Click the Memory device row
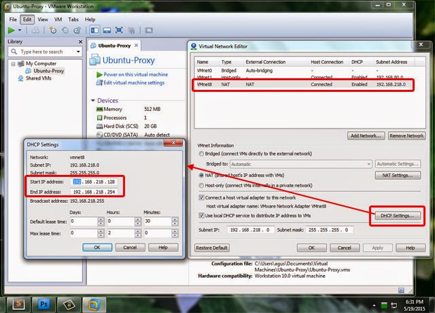Image resolution: width=435 pixels, height=313 pixels. (128, 109)
